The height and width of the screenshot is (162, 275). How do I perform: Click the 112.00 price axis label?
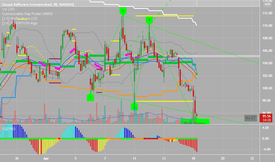tap(267, 13)
